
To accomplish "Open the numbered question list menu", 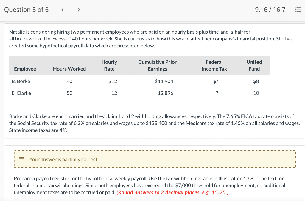I will 298,9.
